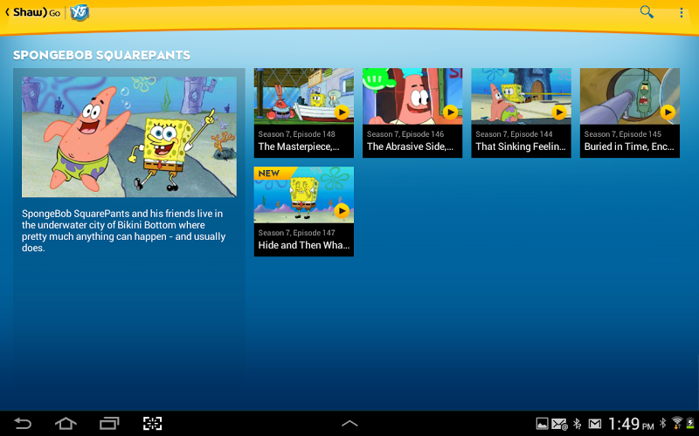Open Buried in Time episode title
The image size is (699, 436).
tap(629, 146)
